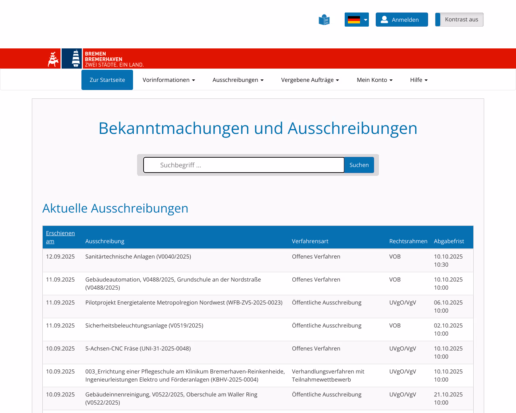The width and height of the screenshot is (516, 413).
Task: Click the Ausschreibung column header
Action: pos(105,241)
